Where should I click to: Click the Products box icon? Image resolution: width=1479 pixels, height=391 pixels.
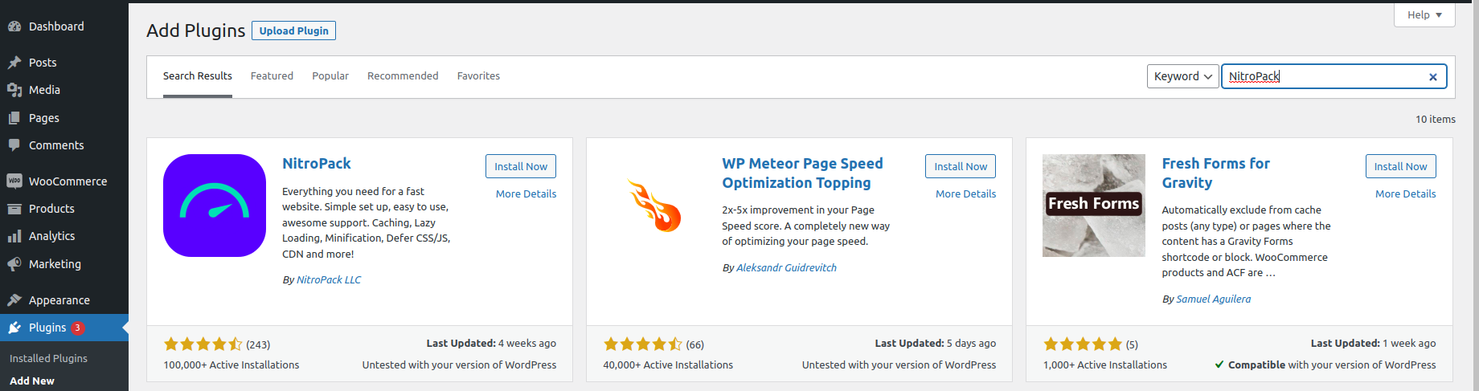(14, 209)
